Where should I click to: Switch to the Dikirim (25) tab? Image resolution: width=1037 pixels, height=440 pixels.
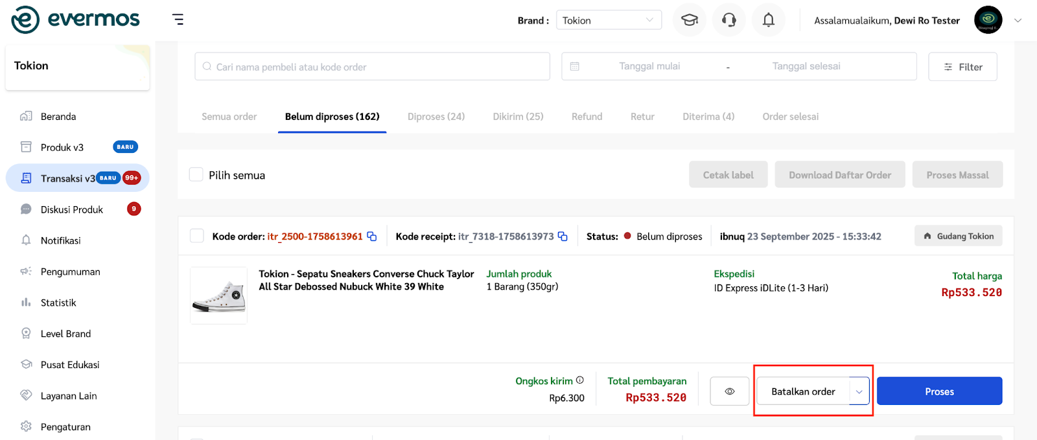[x=518, y=117]
